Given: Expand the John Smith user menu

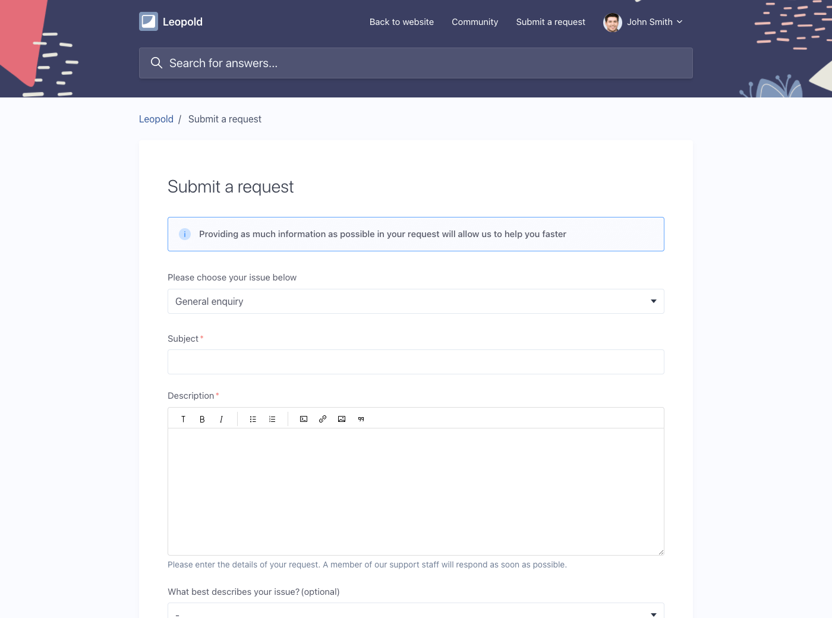Looking at the screenshot, I should point(644,22).
